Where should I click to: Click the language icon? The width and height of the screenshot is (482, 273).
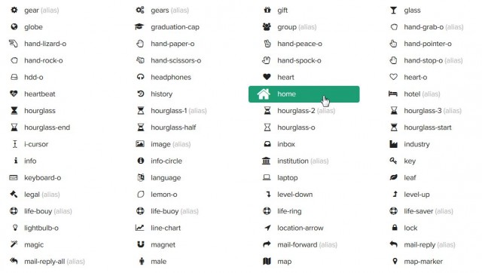point(141,177)
